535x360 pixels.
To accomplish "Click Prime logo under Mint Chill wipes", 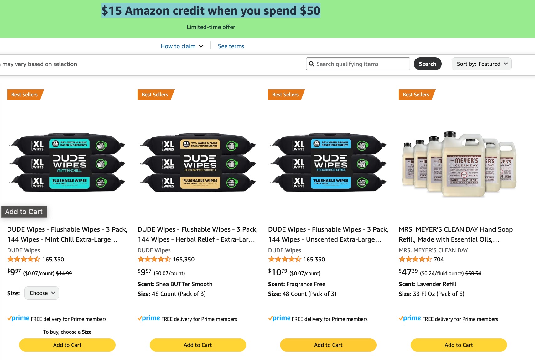I will (18, 318).
